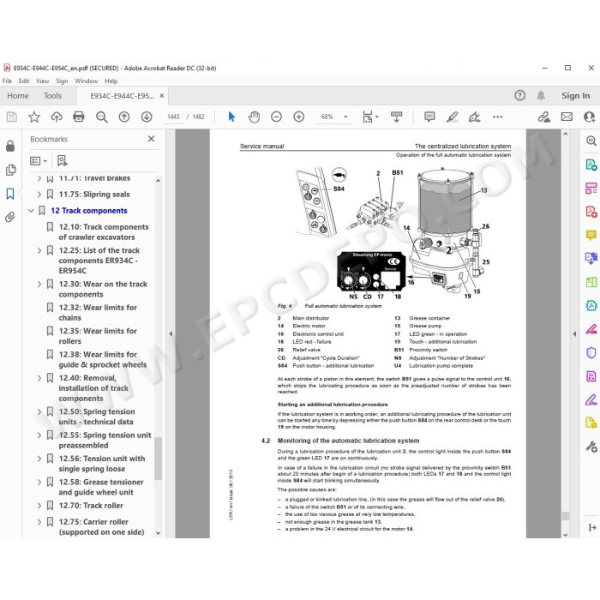The height and width of the screenshot is (600, 600).
Task: Close the E934C-E944C document tab
Action: (x=162, y=96)
